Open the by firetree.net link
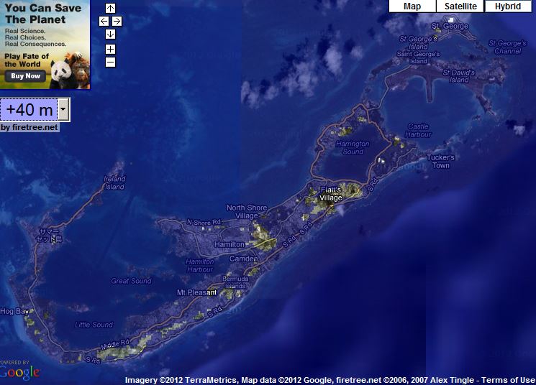The width and height of the screenshot is (536, 385). coord(29,128)
